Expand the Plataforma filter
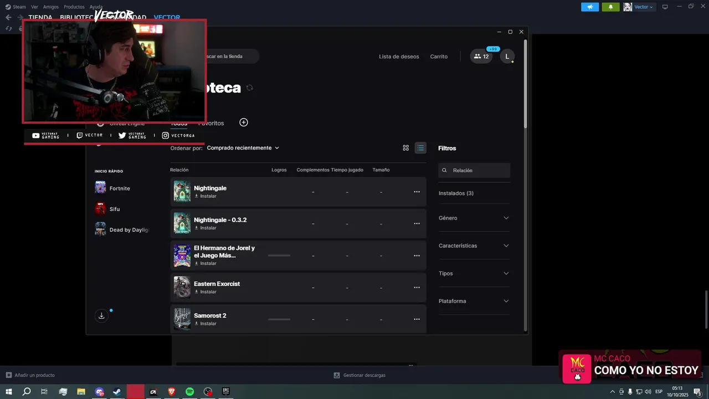Viewport: 709px width, 399px height. click(474, 301)
